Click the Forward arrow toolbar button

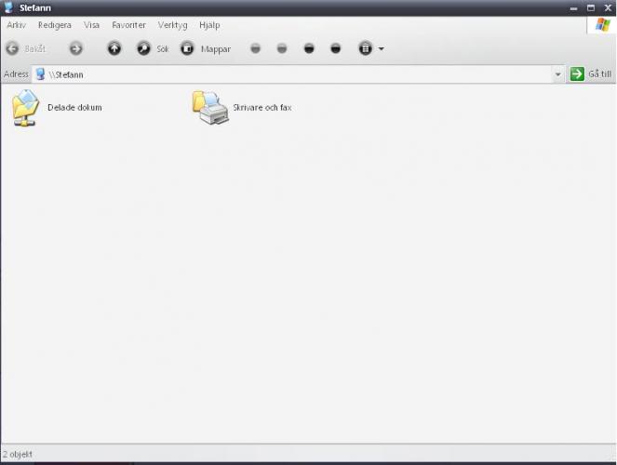76,48
